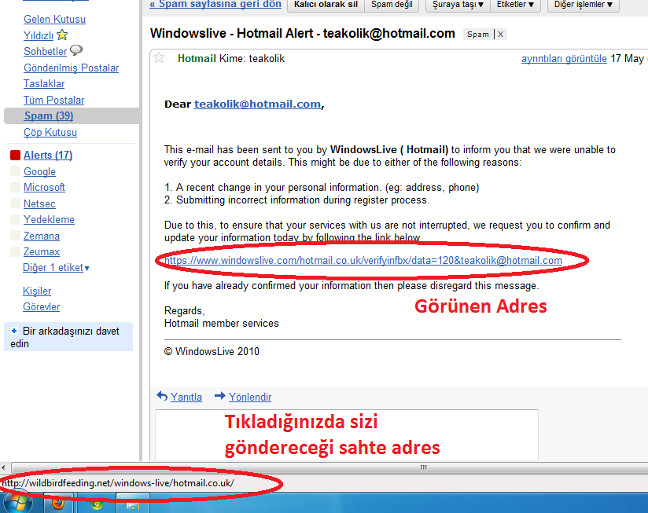
Task: Go back via Spam sayfasına geri dön
Action: click(x=215, y=4)
